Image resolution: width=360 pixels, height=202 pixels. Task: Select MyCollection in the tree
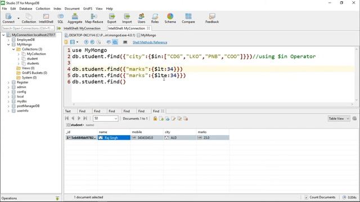point(36,54)
